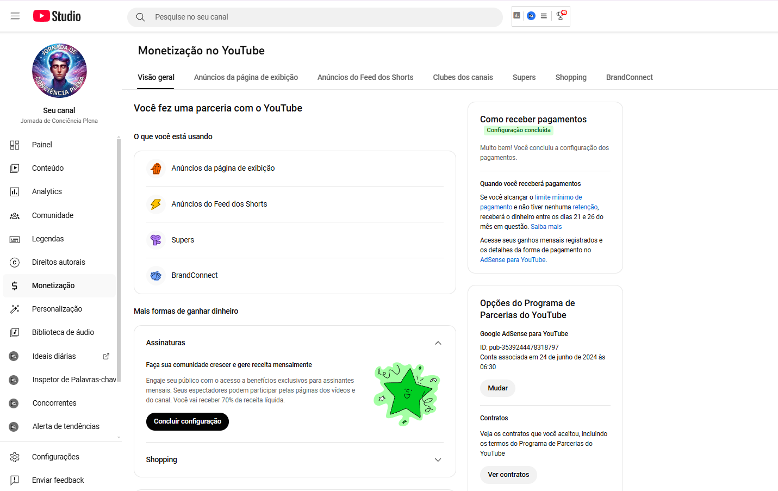Click the Monetização no YouTube page title
The width and height of the screenshot is (778, 491).
click(201, 51)
